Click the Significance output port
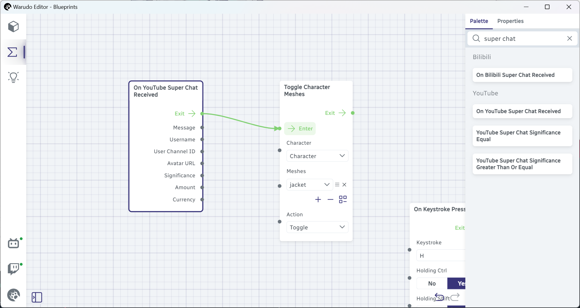The height and width of the screenshot is (308, 580). pos(202,175)
